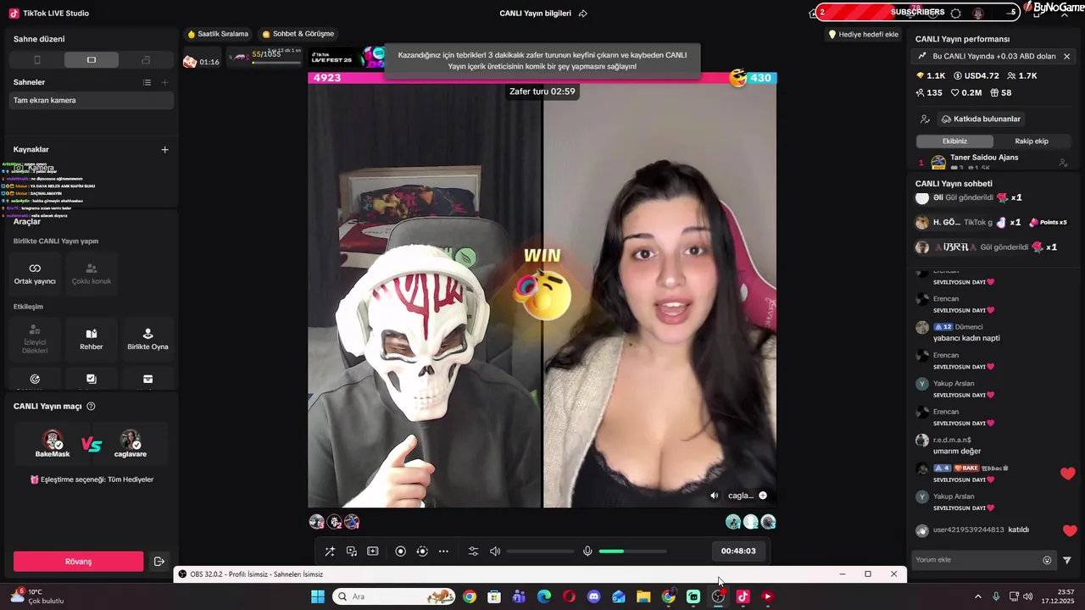Open audio mixer sliders icon

(x=473, y=552)
